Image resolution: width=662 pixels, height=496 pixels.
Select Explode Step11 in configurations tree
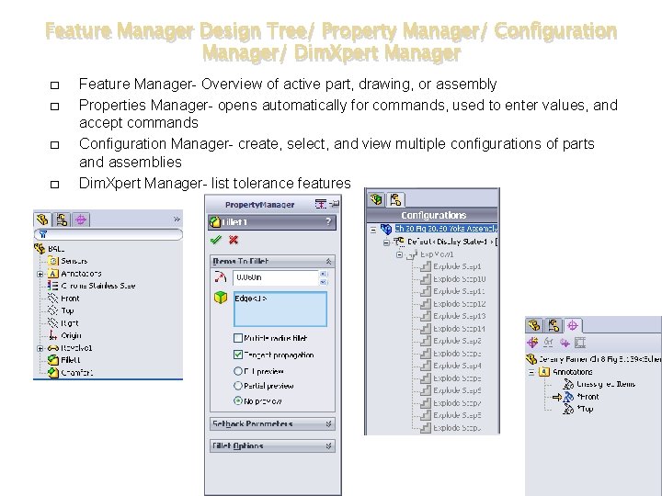pyautogui.click(x=453, y=291)
